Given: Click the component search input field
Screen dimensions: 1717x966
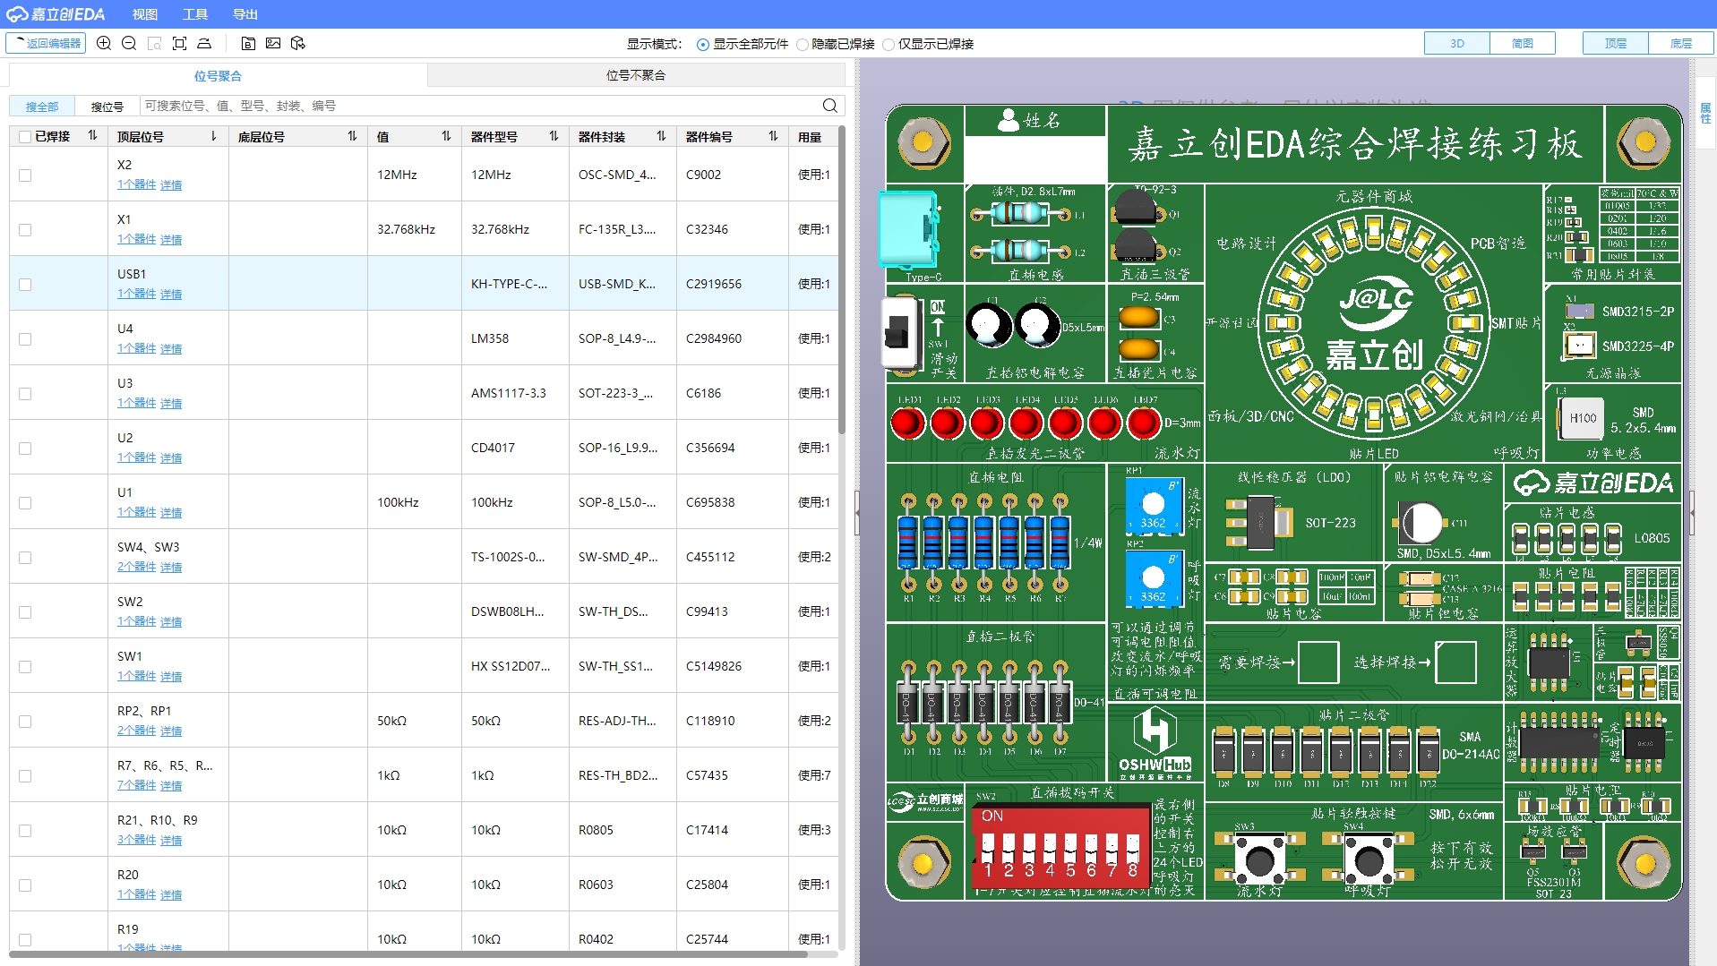Looking at the screenshot, I should pyautogui.click(x=480, y=106).
